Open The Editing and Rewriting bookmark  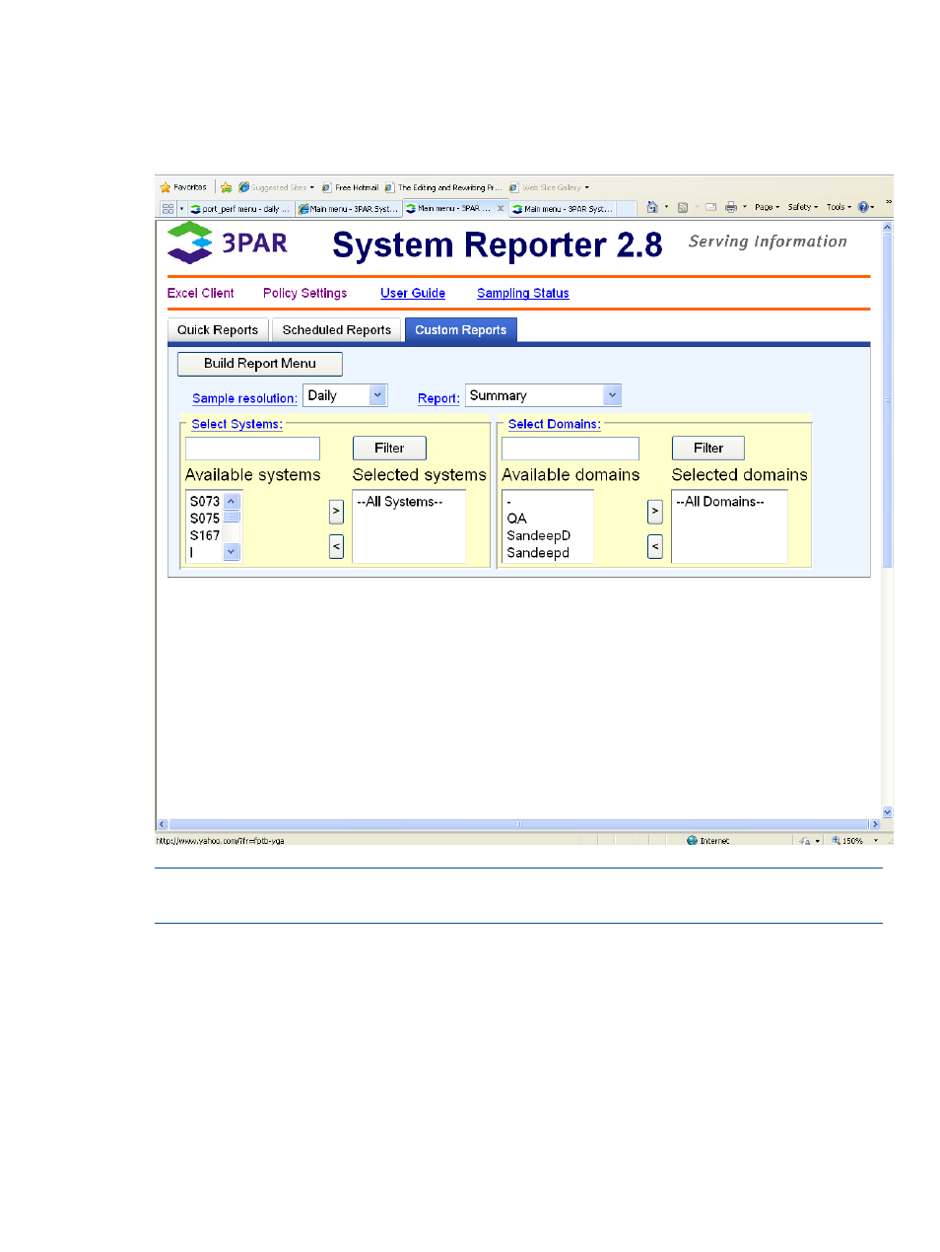pos(442,187)
